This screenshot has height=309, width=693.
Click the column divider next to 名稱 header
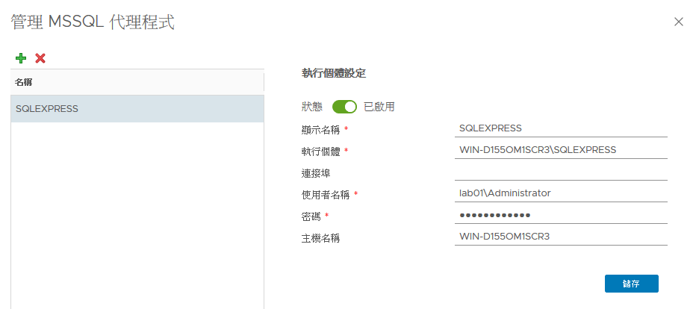tap(264, 82)
